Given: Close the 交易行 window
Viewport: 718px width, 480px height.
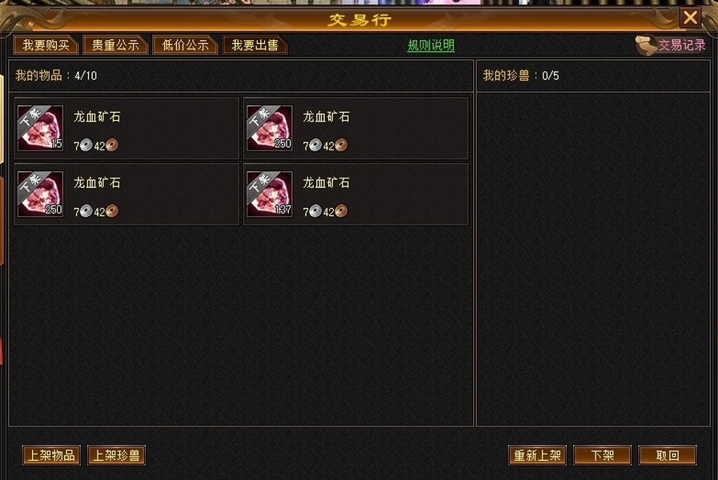Looking at the screenshot, I should 690,18.
